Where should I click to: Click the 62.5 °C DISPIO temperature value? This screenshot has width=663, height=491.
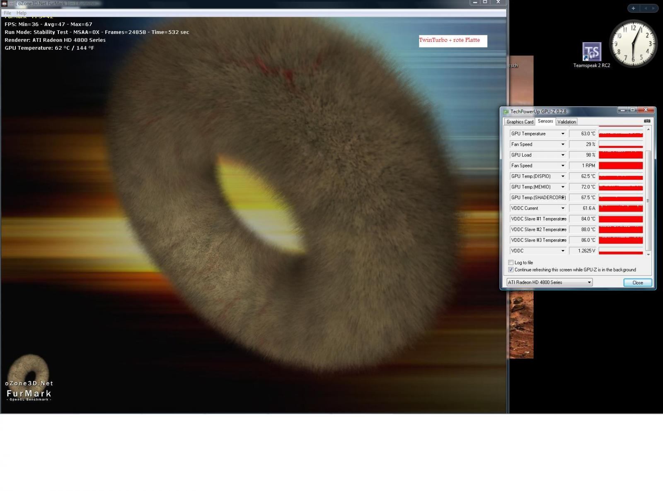click(583, 176)
